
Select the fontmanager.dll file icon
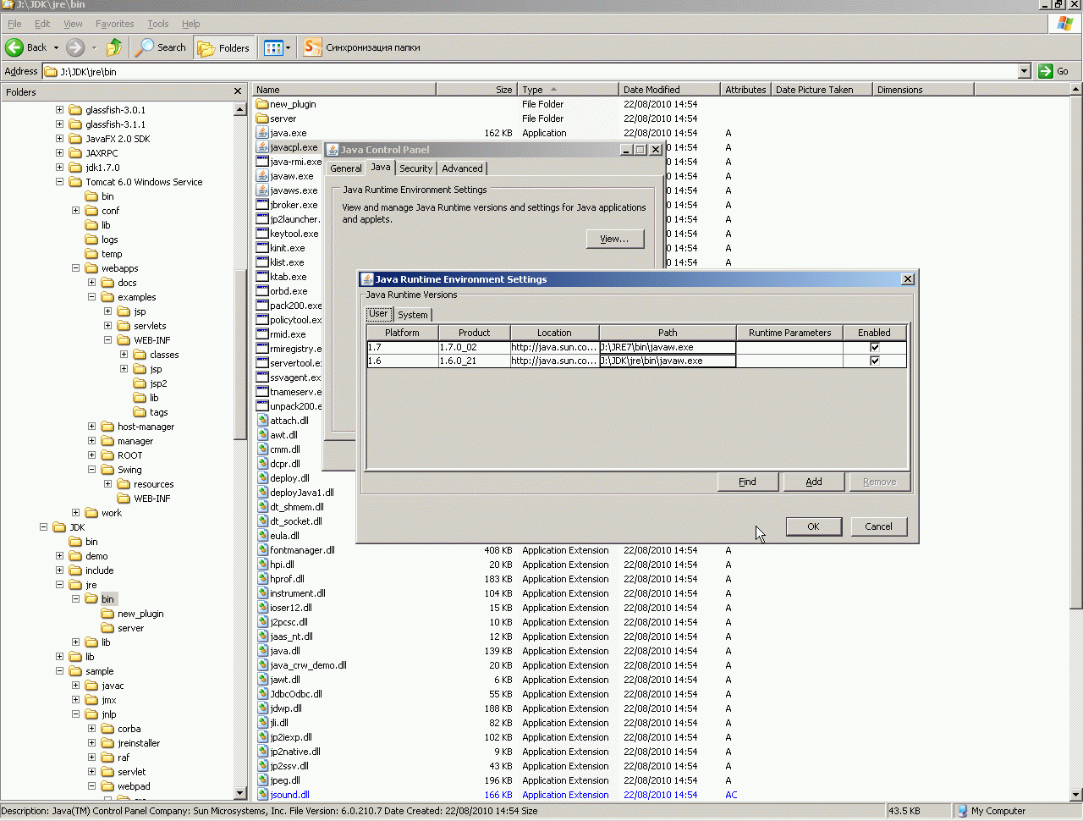(x=262, y=550)
